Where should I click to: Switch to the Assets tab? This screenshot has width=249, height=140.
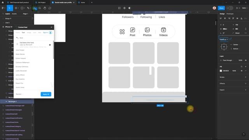pos(14,14)
